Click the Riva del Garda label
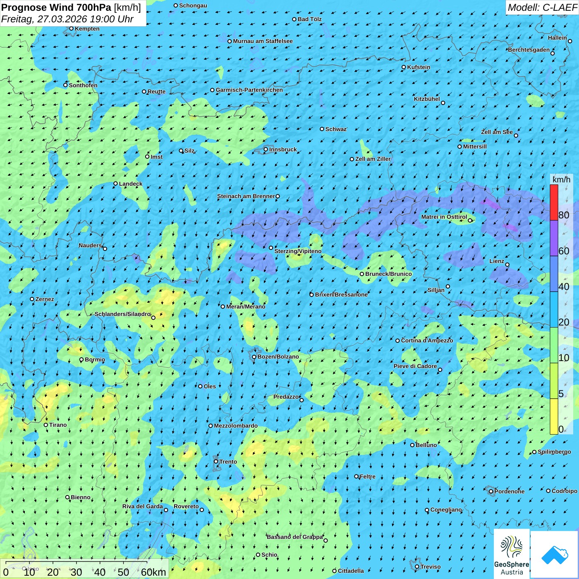579x579 pixels. click(143, 506)
